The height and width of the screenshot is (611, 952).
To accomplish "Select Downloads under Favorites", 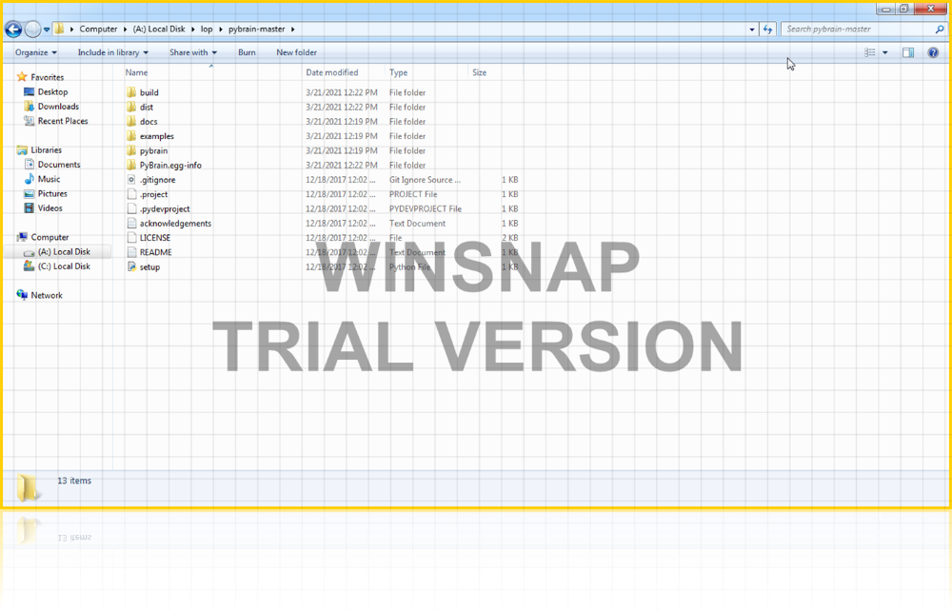I will pos(58,107).
